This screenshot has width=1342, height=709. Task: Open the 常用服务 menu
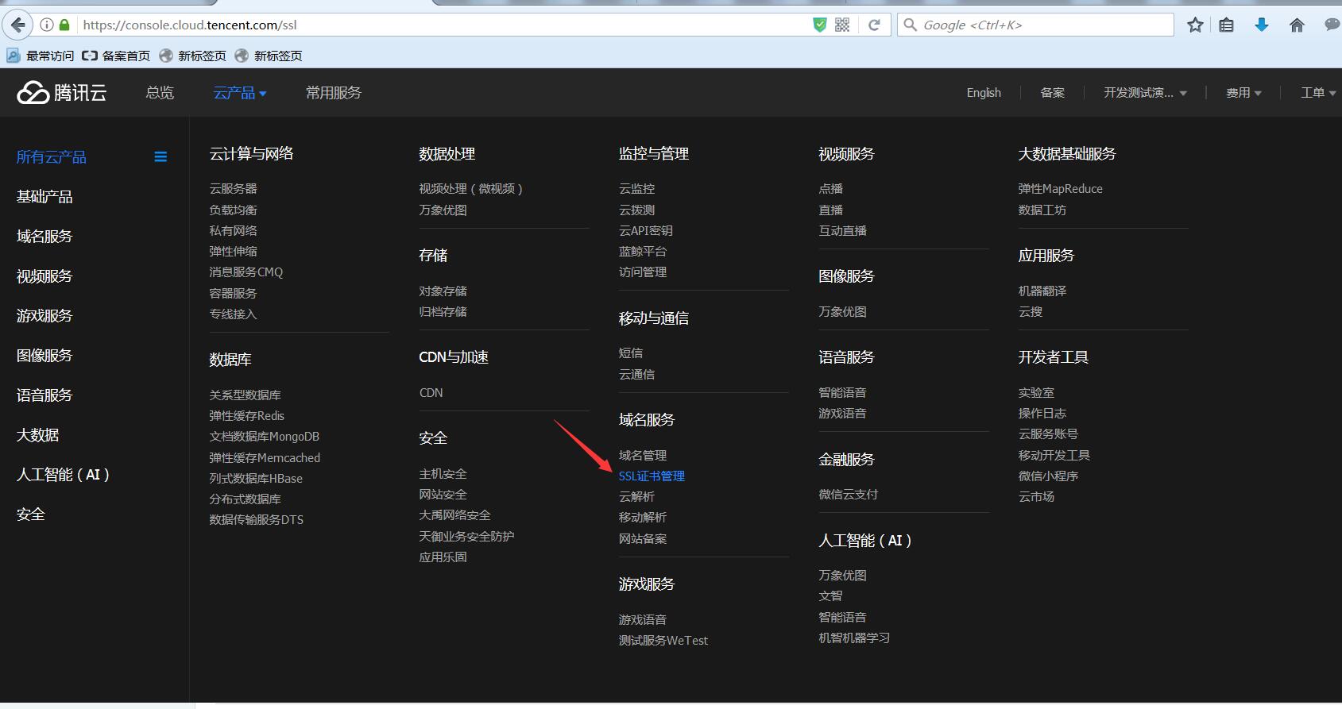[x=334, y=93]
